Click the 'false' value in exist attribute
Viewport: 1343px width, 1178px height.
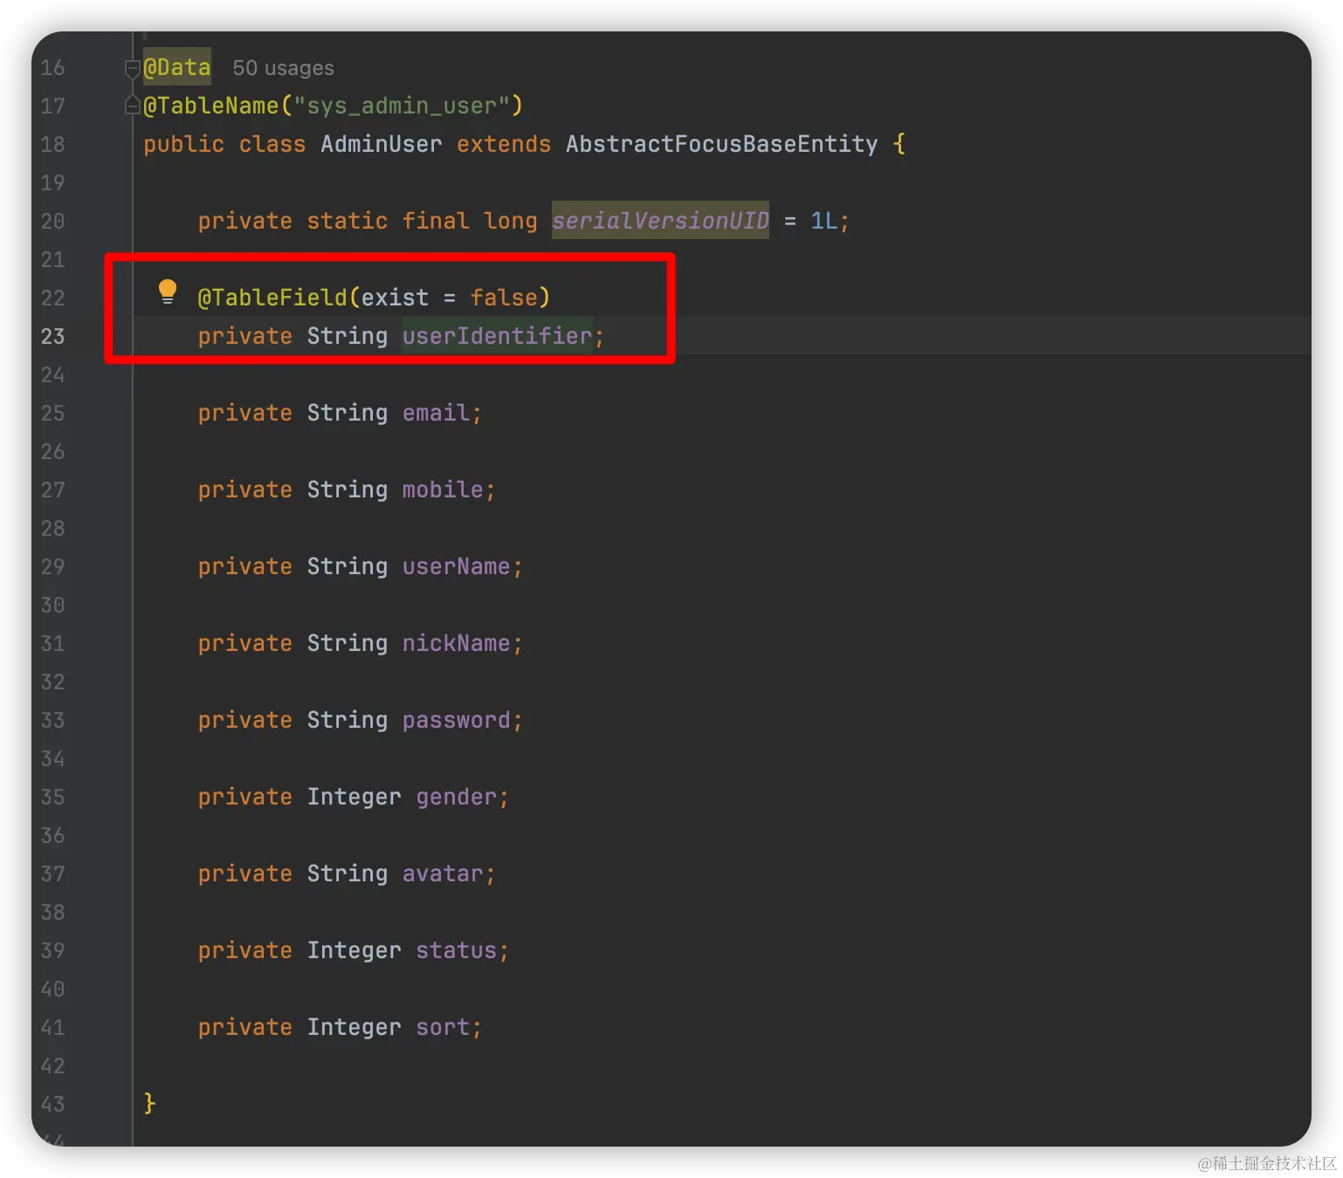[504, 298]
